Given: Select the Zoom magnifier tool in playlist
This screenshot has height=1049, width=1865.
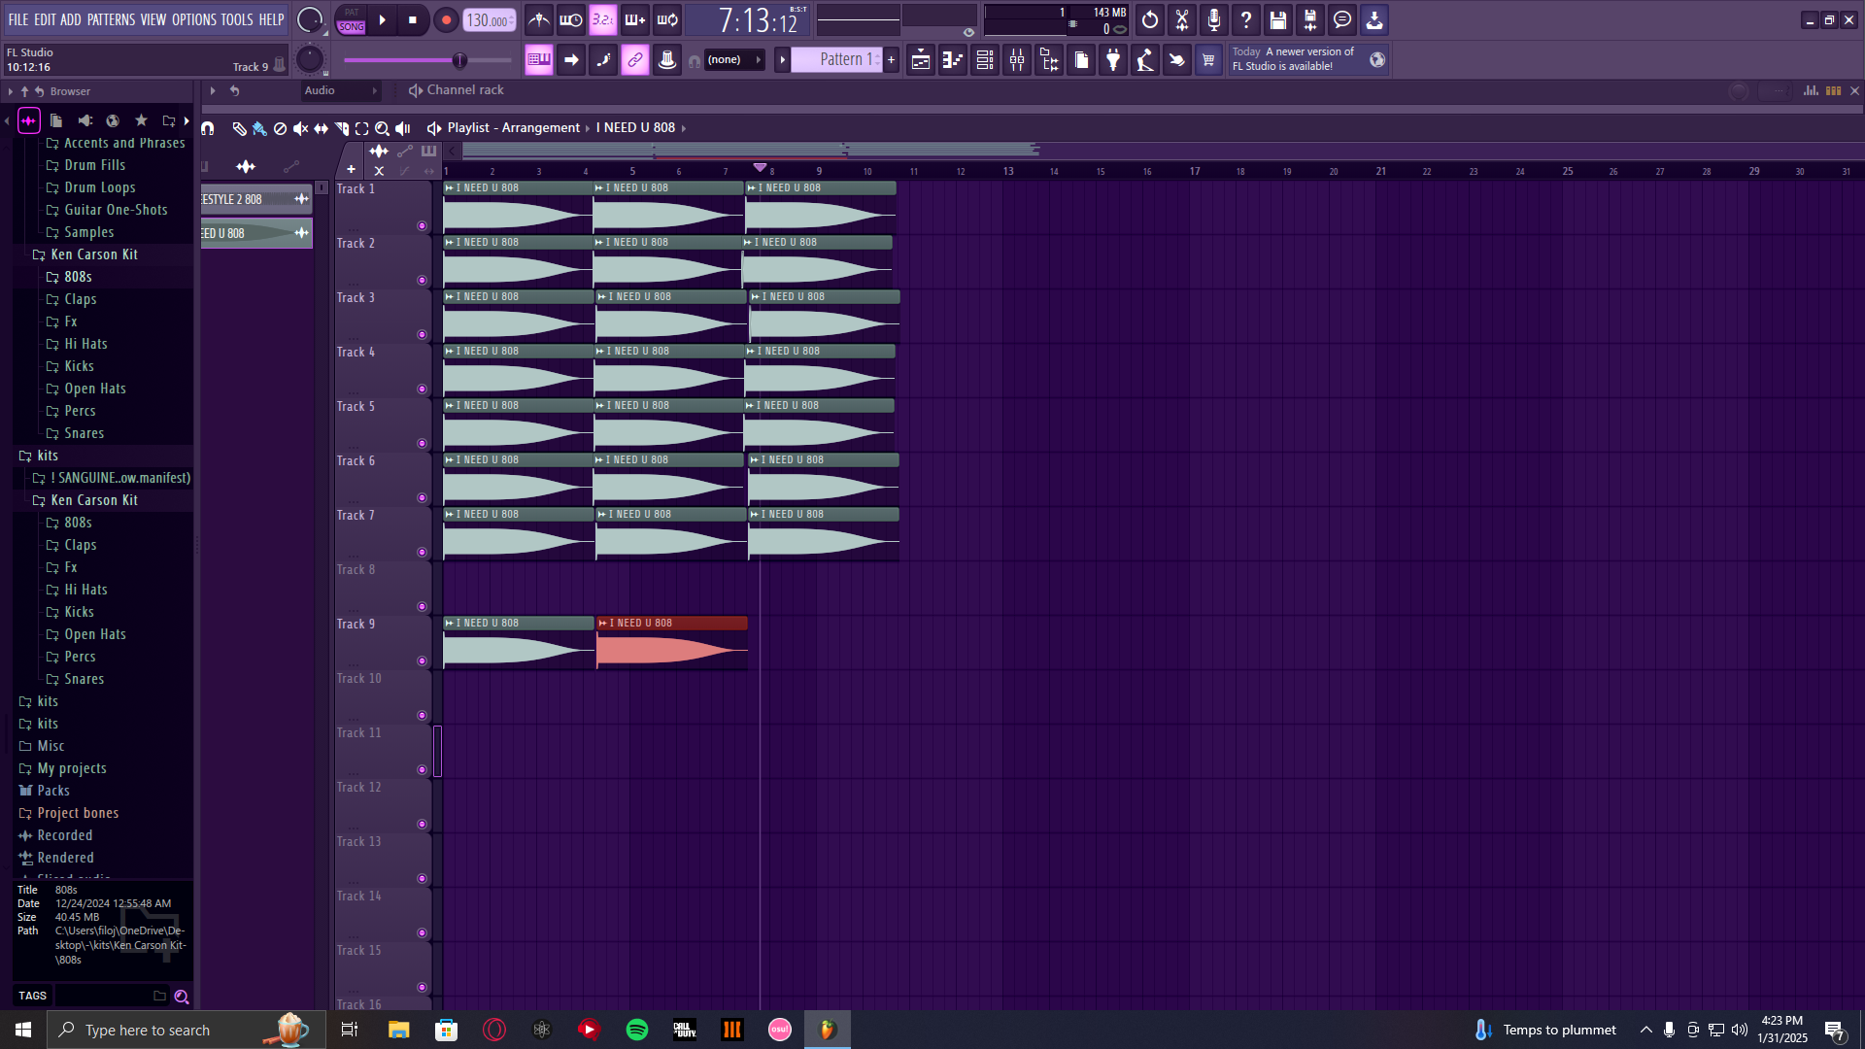Looking at the screenshot, I should (382, 128).
